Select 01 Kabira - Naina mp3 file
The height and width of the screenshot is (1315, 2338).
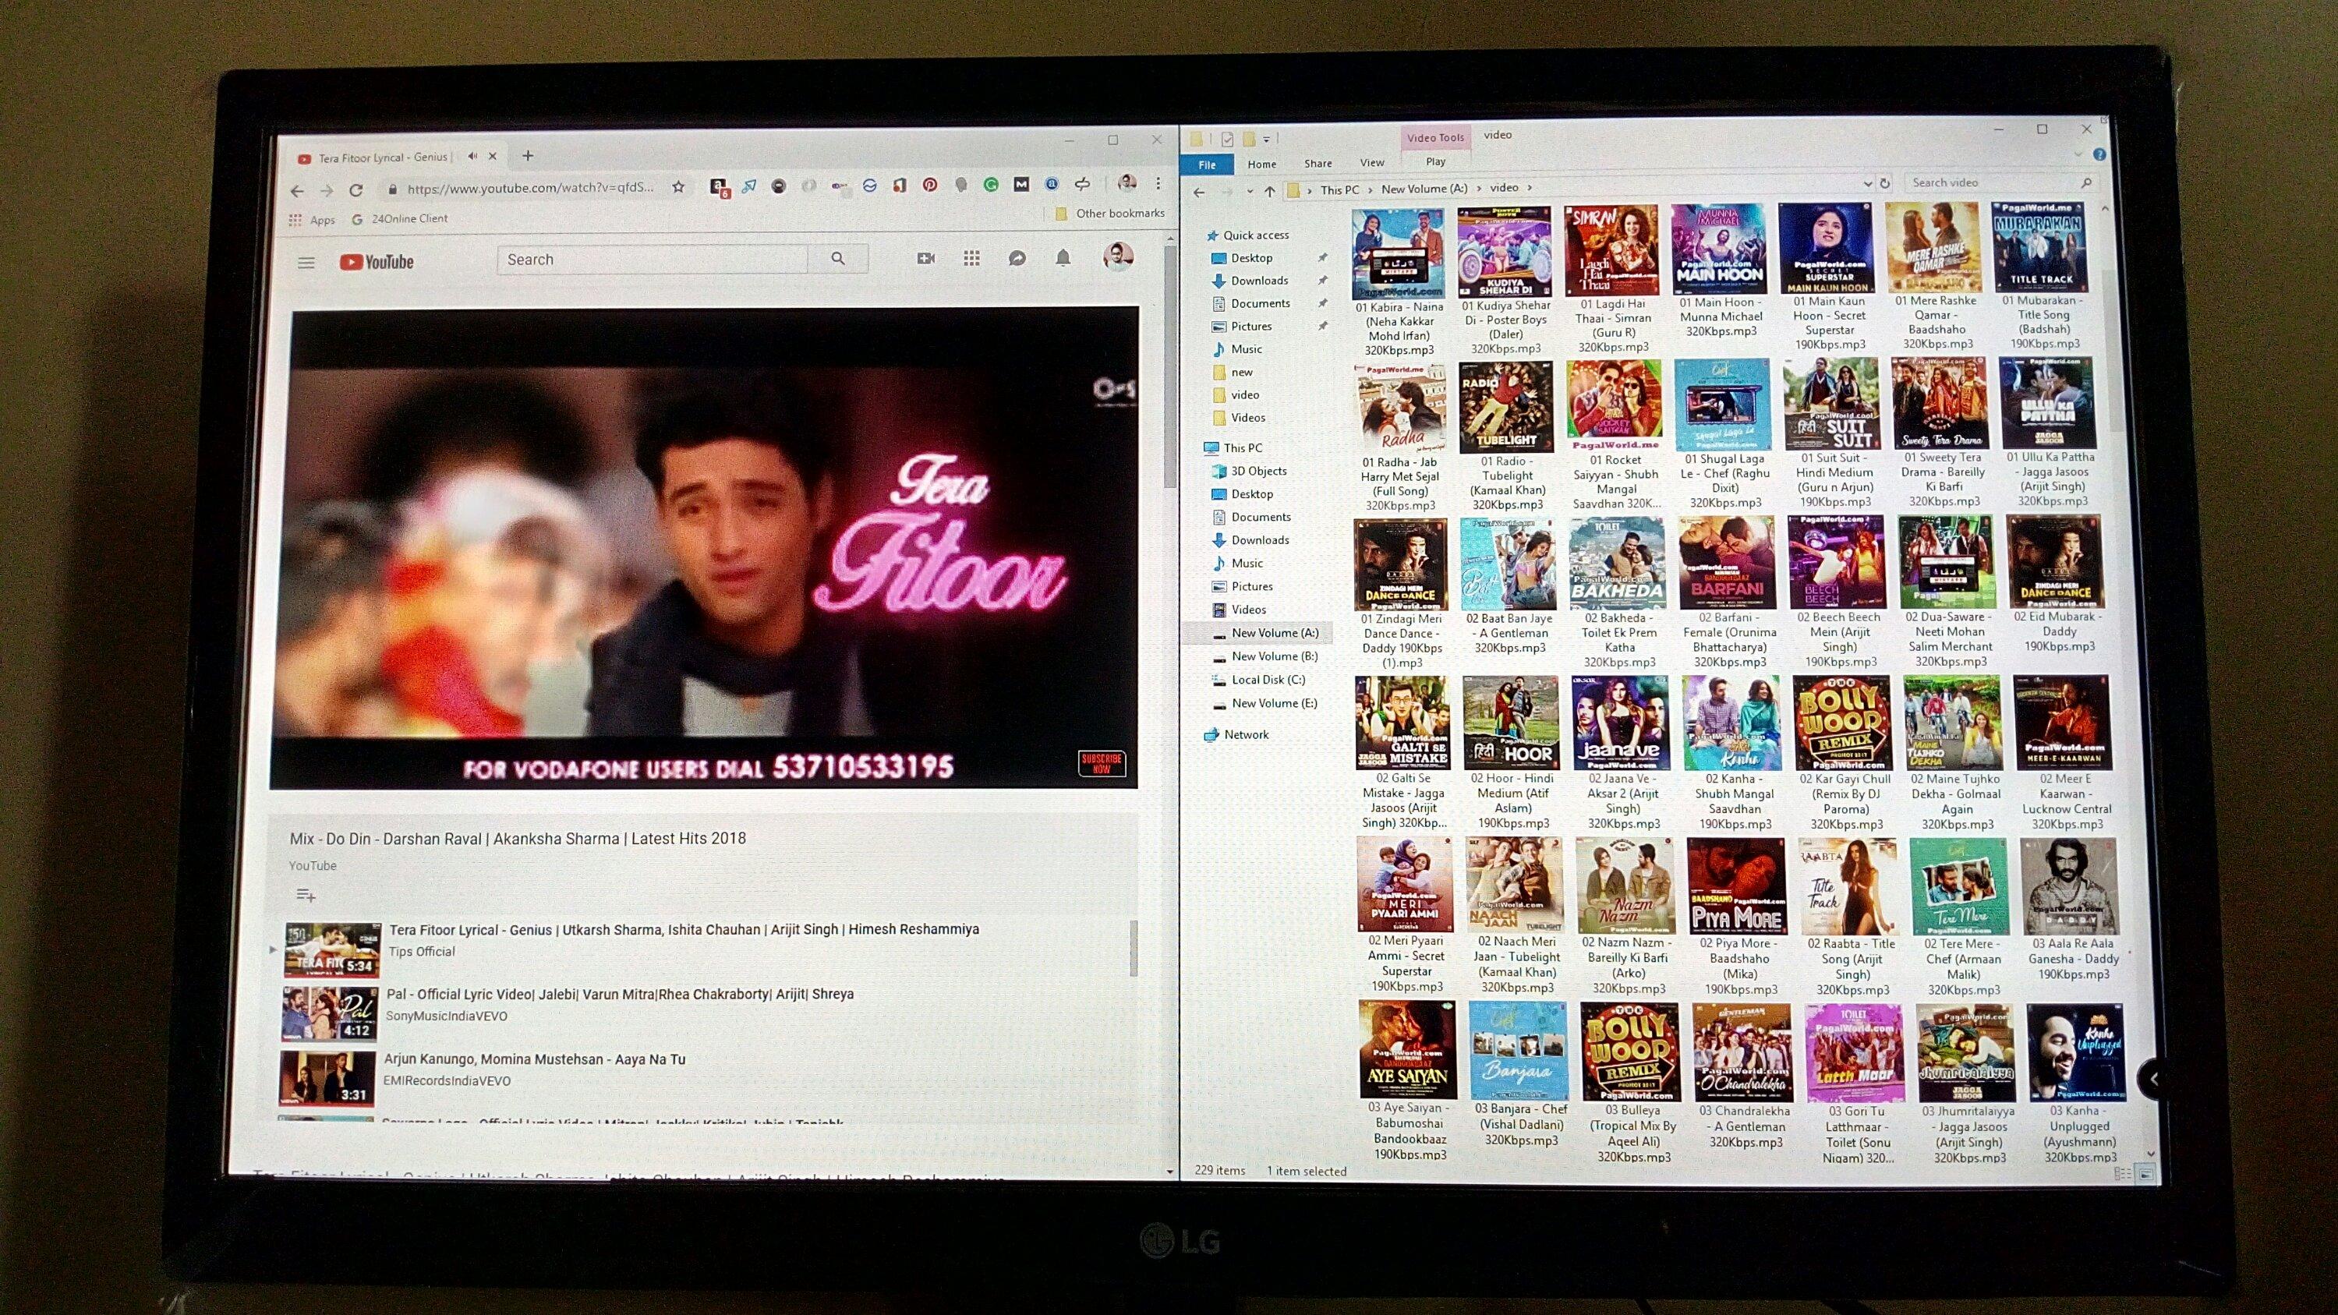pyautogui.click(x=1399, y=282)
